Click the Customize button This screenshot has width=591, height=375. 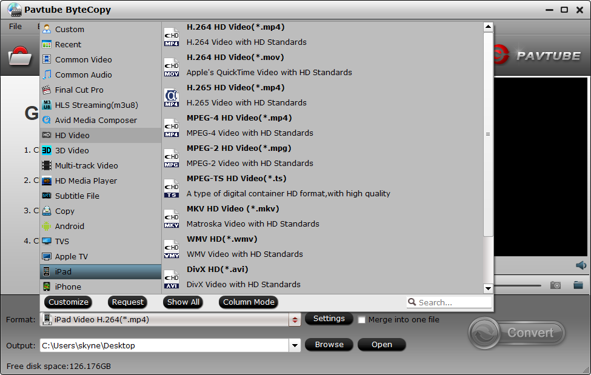pos(68,302)
